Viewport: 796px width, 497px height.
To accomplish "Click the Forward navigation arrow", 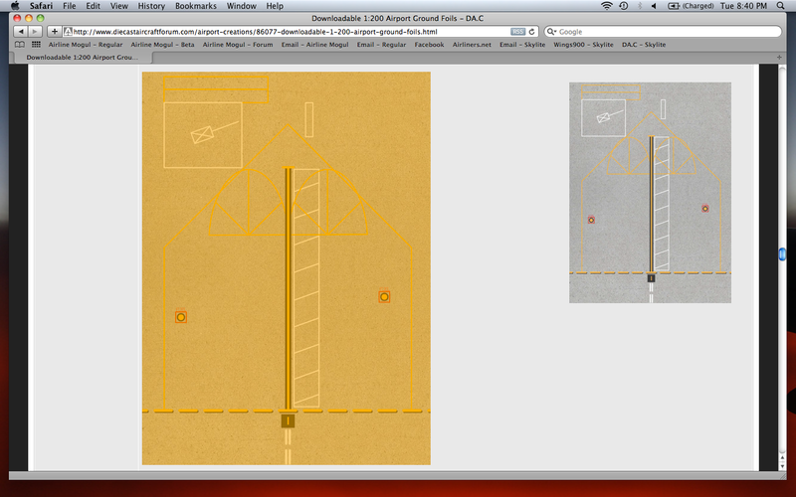I will [35, 32].
